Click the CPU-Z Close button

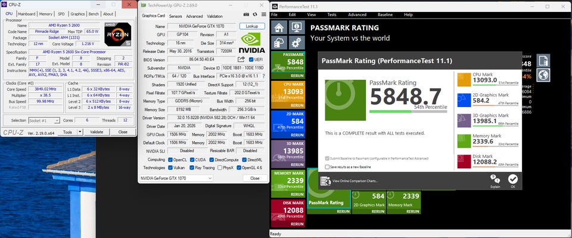[123, 132]
